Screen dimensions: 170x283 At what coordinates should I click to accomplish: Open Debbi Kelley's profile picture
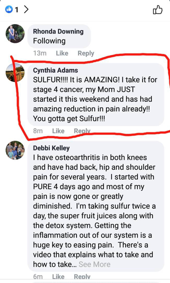[15, 150]
